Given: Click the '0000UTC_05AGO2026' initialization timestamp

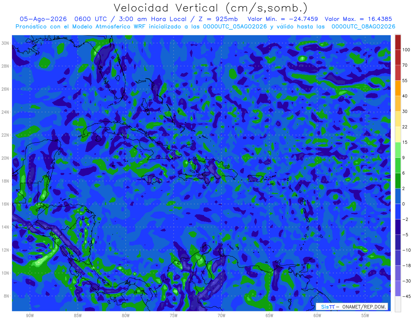Looking at the screenshot, I should [x=235, y=27].
